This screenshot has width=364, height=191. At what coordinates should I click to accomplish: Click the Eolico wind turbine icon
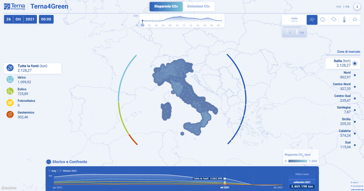10,91
